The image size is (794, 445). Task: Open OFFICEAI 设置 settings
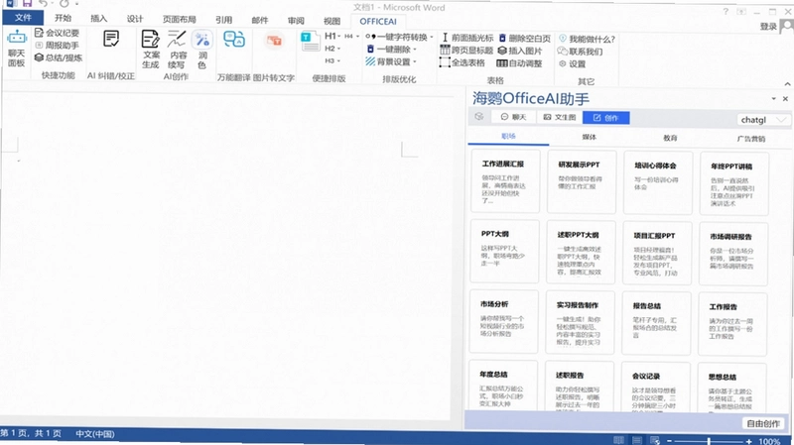coord(573,63)
